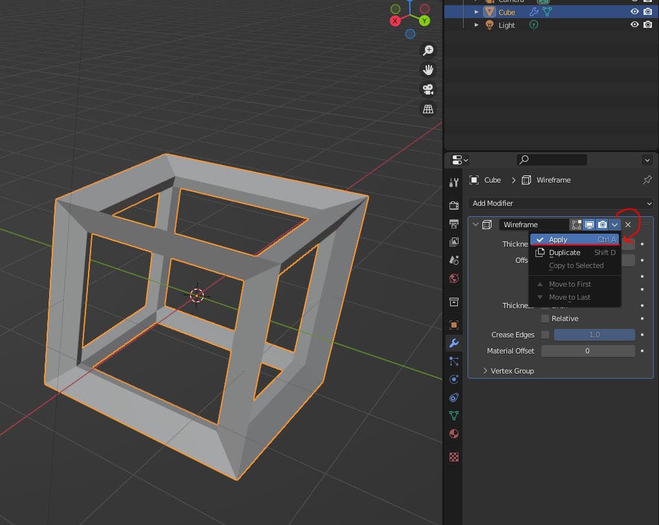Image resolution: width=659 pixels, height=525 pixels.
Task: Toggle camera view with the camera icon
Action: (x=427, y=89)
